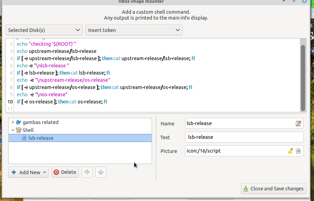Click the Shell folder icon in the tree
Screen dimensions: 314x201
coord(19,130)
